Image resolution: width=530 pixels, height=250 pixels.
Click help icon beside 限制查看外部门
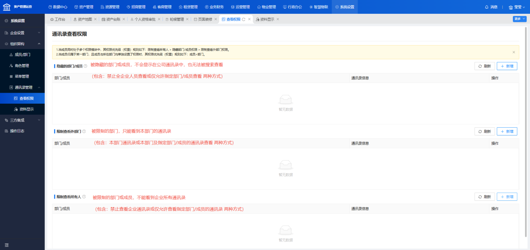click(84, 131)
